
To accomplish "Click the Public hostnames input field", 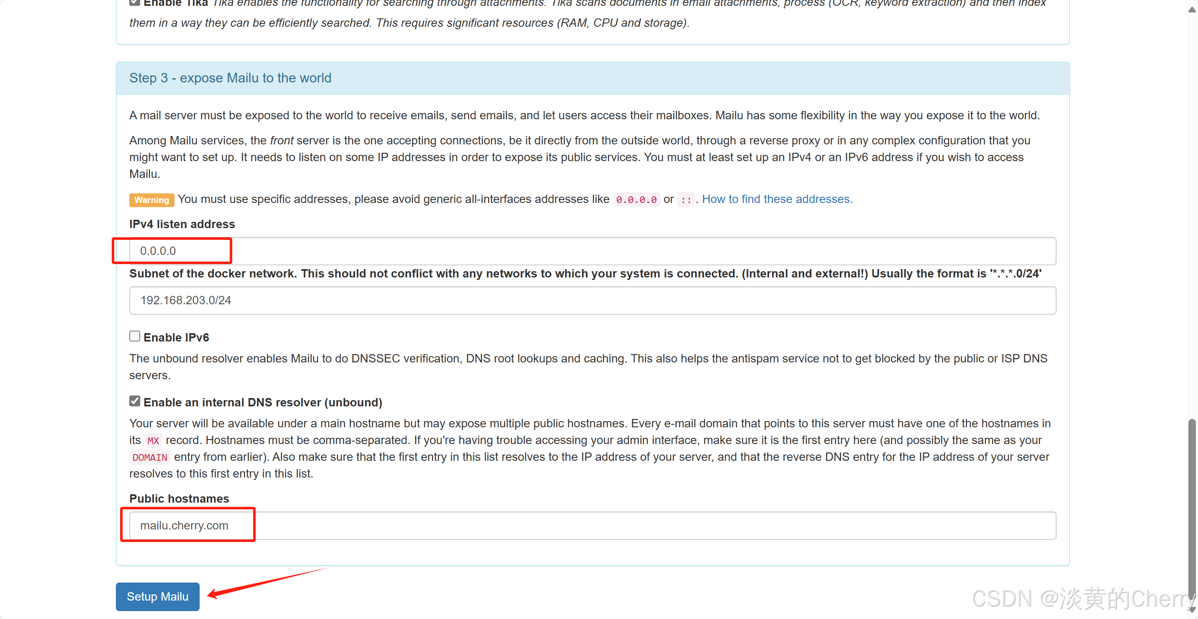I will pyautogui.click(x=592, y=526).
